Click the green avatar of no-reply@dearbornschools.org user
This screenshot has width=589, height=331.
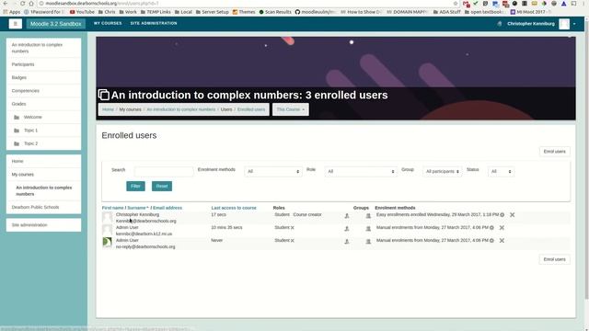107,242
